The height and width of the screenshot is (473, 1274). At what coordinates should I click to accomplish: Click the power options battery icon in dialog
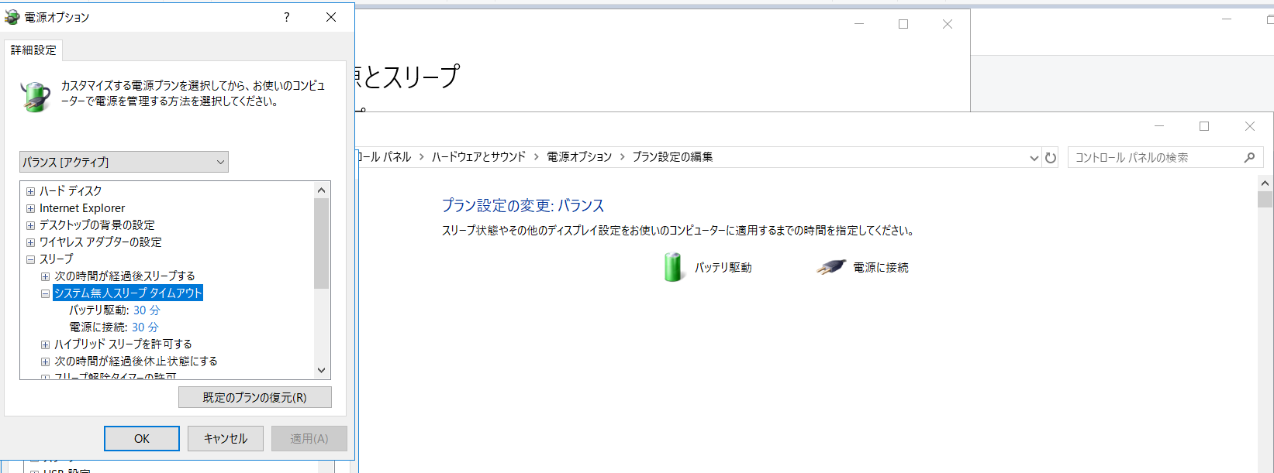[x=35, y=97]
